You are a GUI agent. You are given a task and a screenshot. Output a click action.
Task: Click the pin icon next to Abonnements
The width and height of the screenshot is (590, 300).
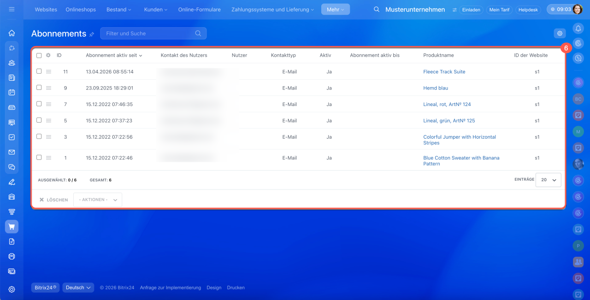(92, 34)
